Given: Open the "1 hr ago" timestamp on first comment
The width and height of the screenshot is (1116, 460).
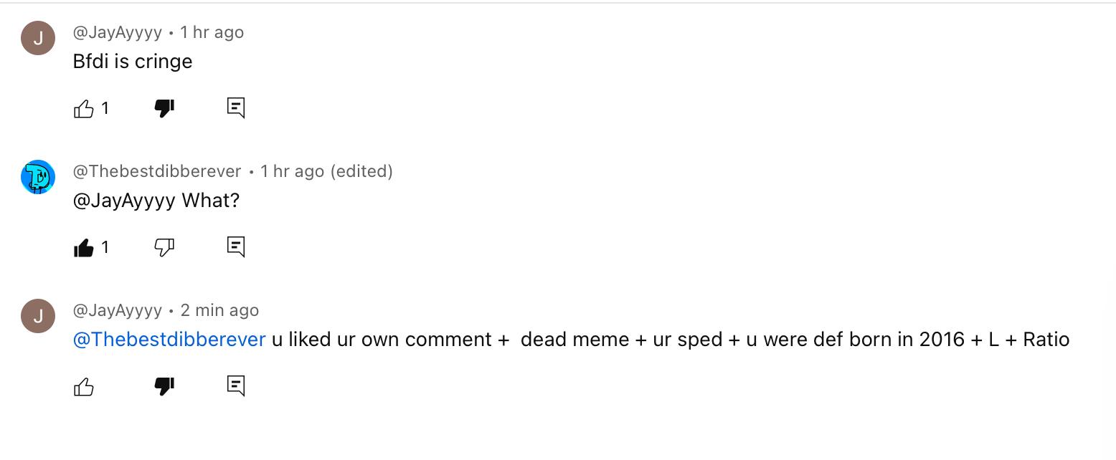Looking at the screenshot, I should 212,32.
